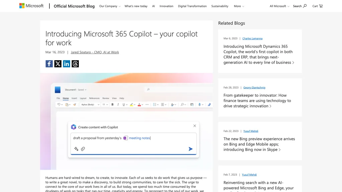
Task: Share the article on LinkedIn
Action: click(66, 64)
